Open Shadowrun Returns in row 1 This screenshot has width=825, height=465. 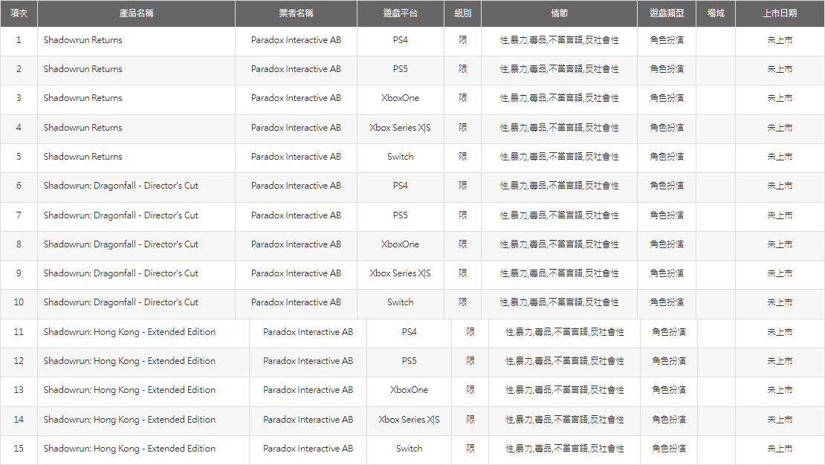click(82, 40)
